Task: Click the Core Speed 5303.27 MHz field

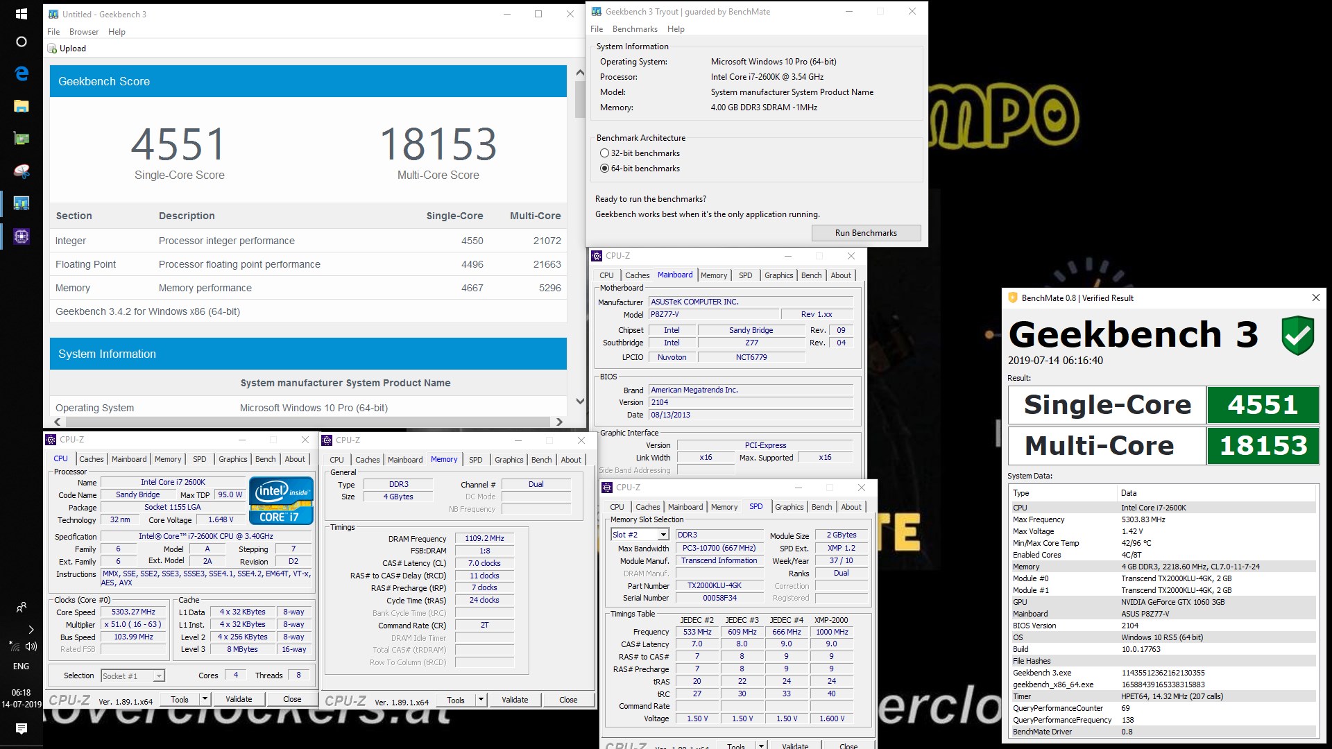Action: click(x=134, y=612)
